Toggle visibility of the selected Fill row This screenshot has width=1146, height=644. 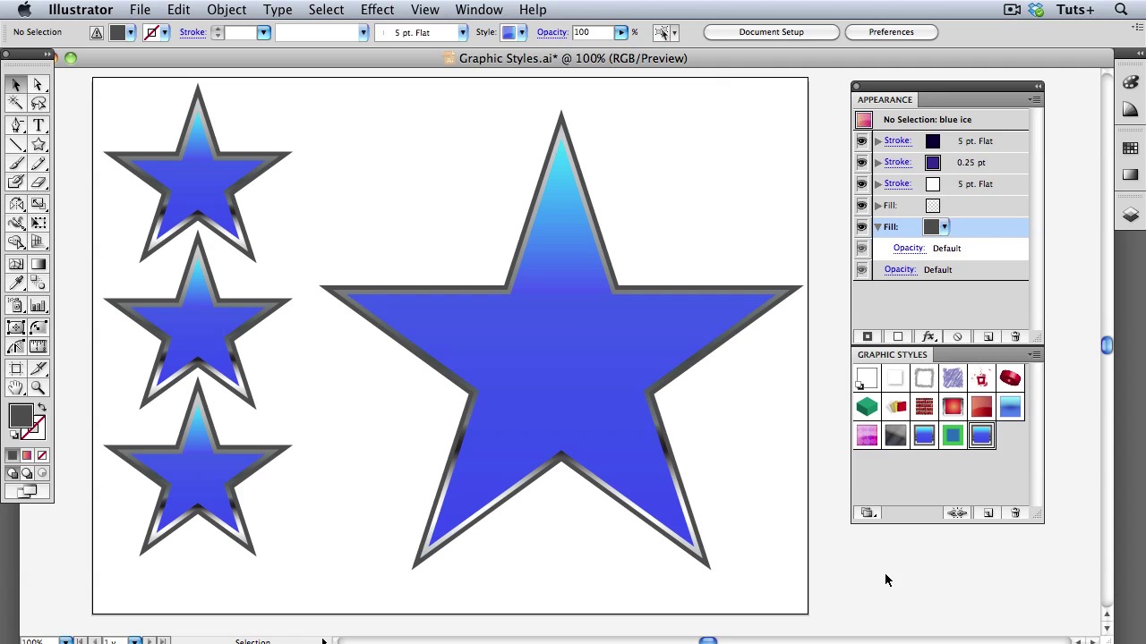[861, 226]
